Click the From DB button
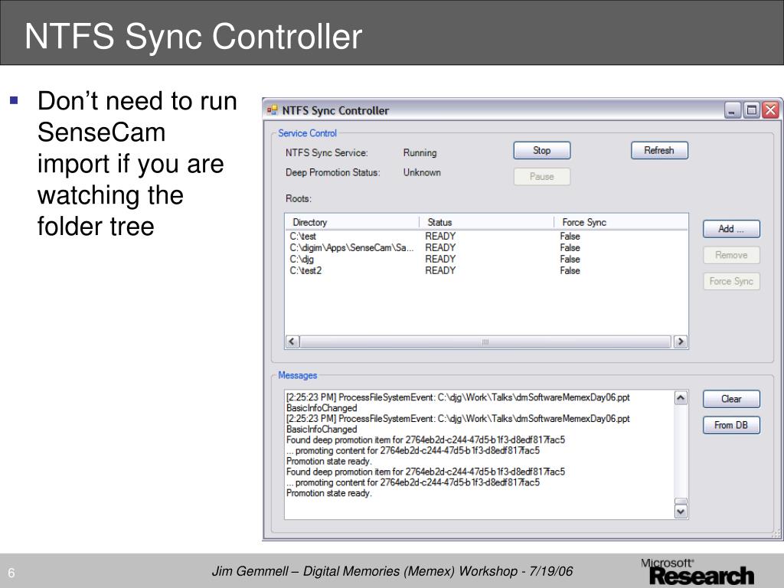 [x=731, y=425]
